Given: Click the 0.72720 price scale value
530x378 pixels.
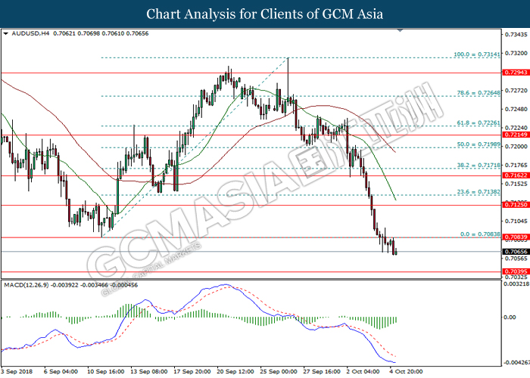Looking at the screenshot, I should 516,91.
